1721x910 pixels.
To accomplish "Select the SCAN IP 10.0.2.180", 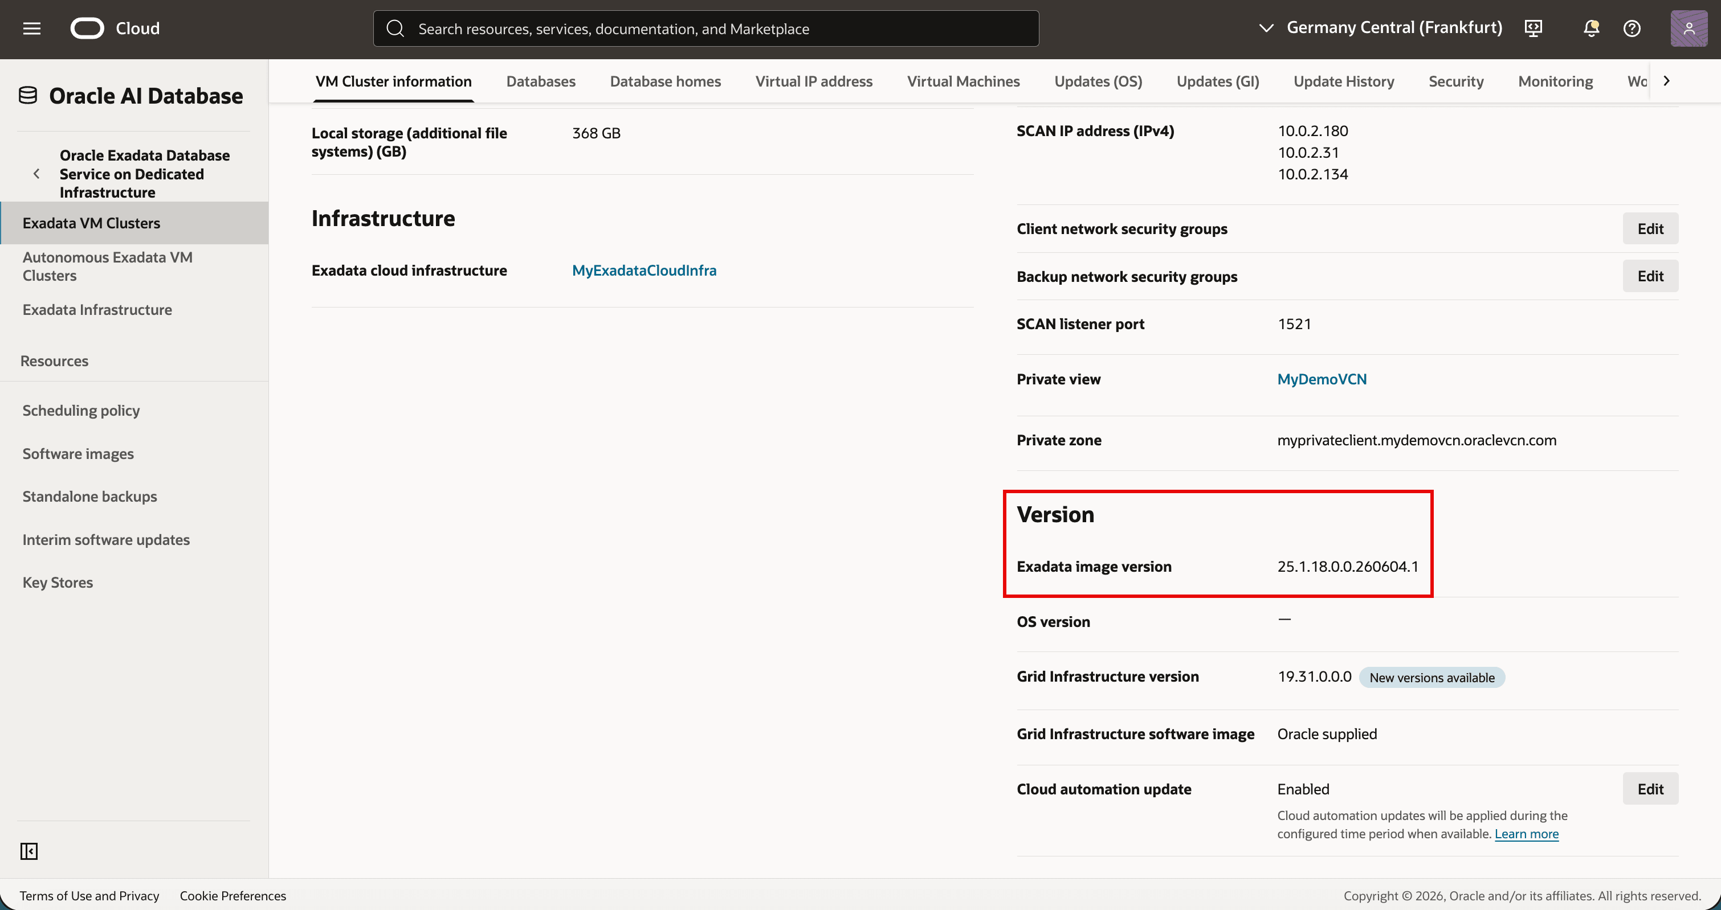I will pos(1313,130).
